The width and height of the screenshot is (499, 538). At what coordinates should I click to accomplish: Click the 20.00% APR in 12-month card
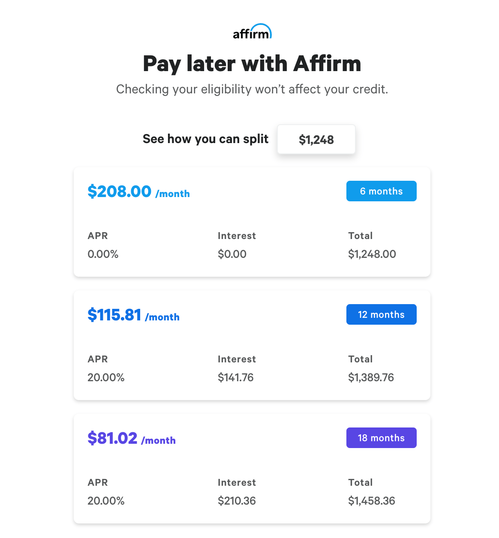coord(106,377)
